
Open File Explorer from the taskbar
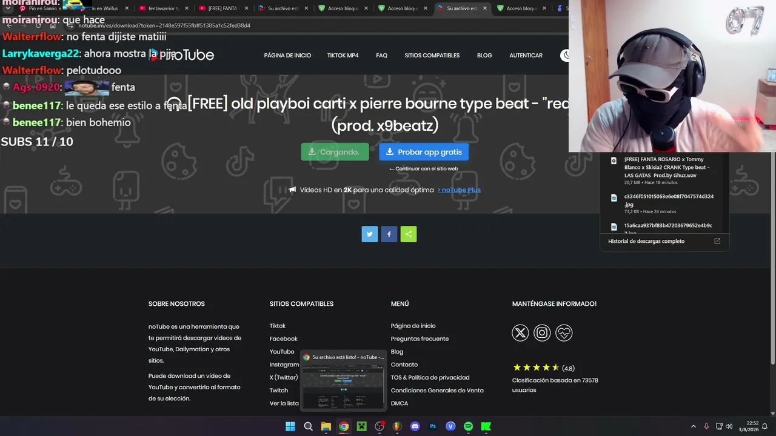[326, 426]
